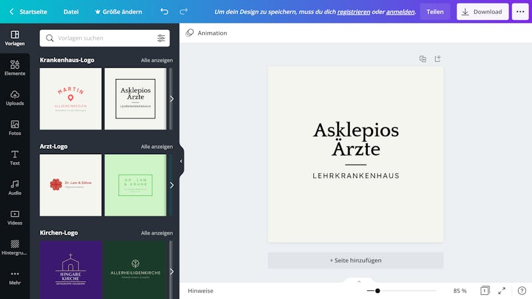Open the Fotos sidebar panel
The image size is (532, 299).
15,128
